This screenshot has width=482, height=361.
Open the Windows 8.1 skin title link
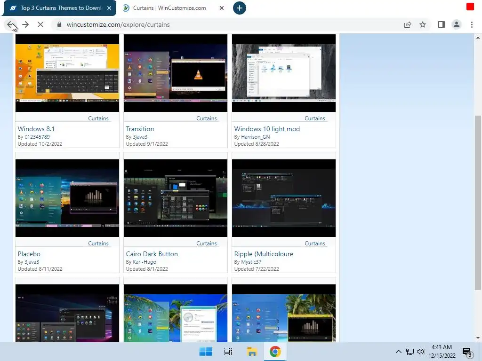pos(36,129)
